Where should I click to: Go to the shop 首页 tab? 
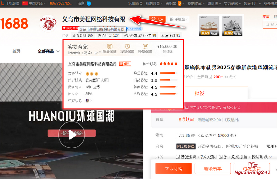point(16,51)
